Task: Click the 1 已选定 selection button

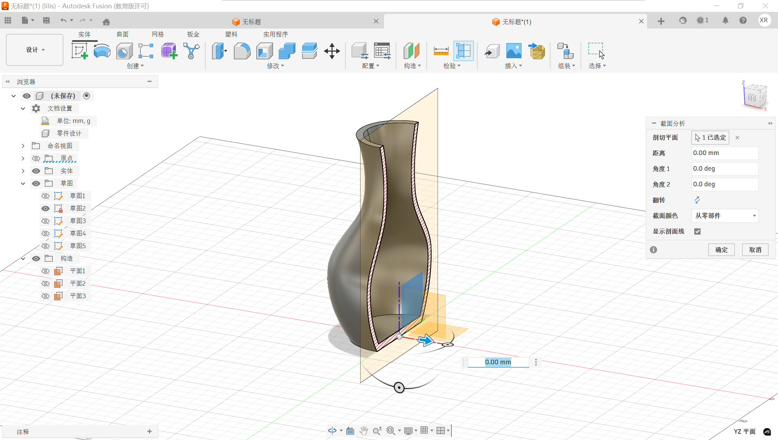Action: pos(710,138)
